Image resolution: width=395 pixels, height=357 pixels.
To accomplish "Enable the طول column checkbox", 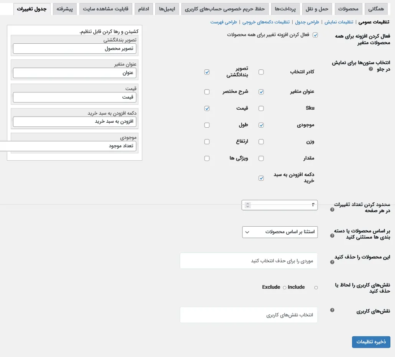I will point(207,125).
